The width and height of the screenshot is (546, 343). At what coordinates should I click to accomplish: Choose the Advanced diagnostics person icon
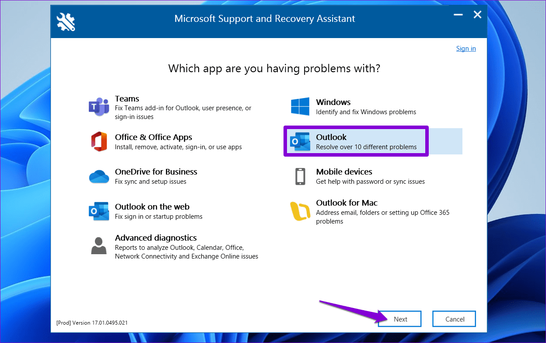99,245
